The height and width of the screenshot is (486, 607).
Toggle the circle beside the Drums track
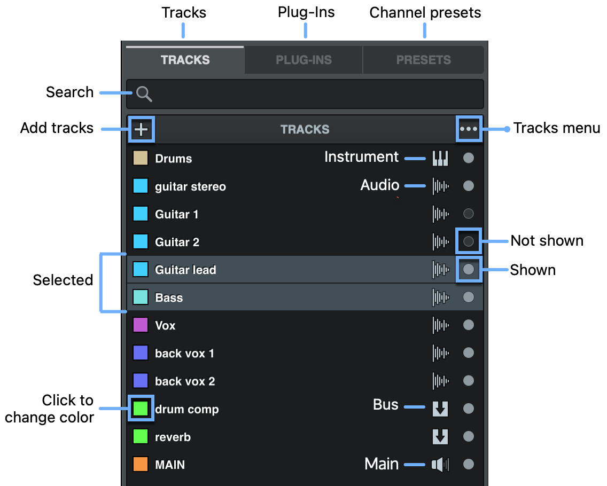pyautogui.click(x=468, y=158)
